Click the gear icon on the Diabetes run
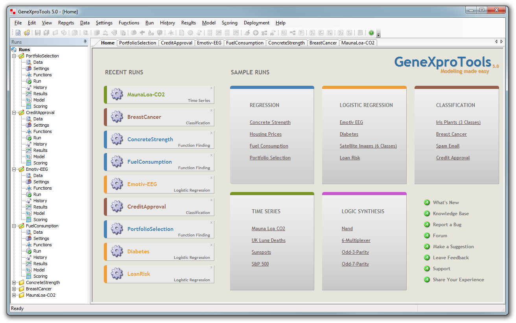 117,251
